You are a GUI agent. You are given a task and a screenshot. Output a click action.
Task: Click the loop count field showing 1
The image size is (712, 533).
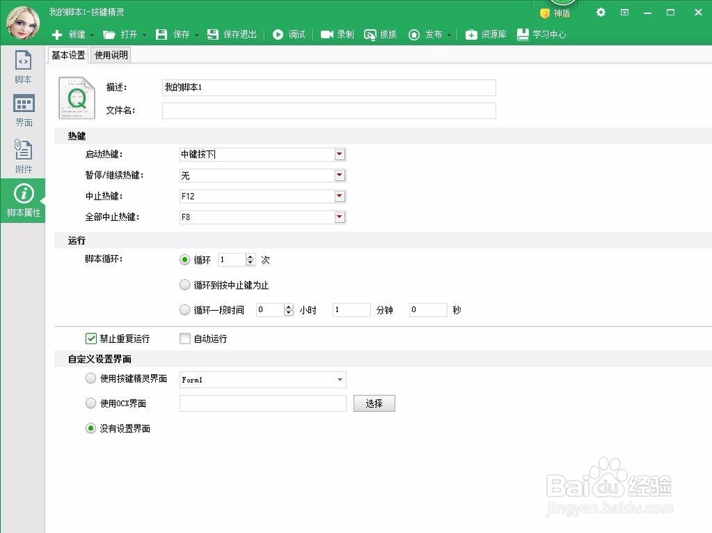click(x=232, y=260)
